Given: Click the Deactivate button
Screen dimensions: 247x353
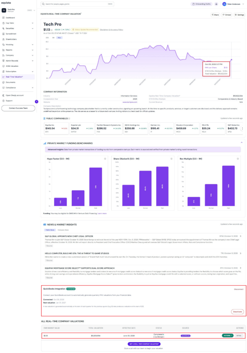Looking at the screenshot, I should point(237,312).
